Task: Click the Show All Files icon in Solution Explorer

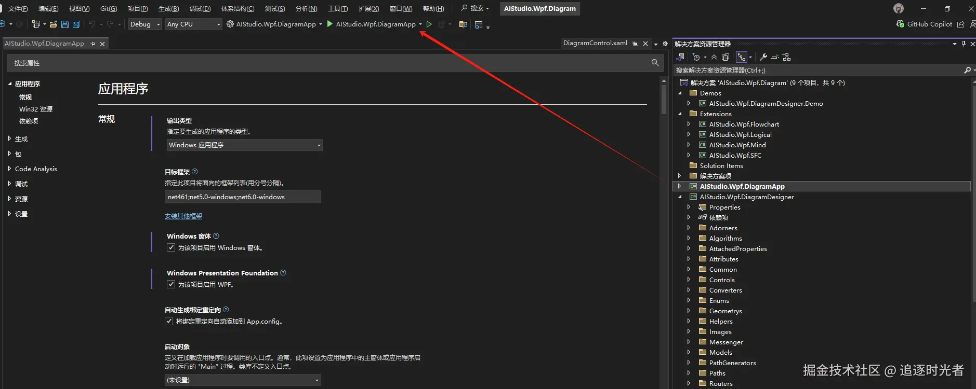Action: (x=726, y=57)
